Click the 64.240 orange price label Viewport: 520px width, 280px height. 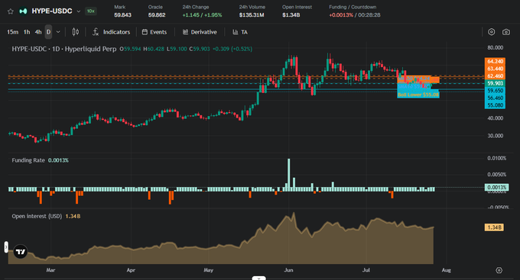coord(495,62)
